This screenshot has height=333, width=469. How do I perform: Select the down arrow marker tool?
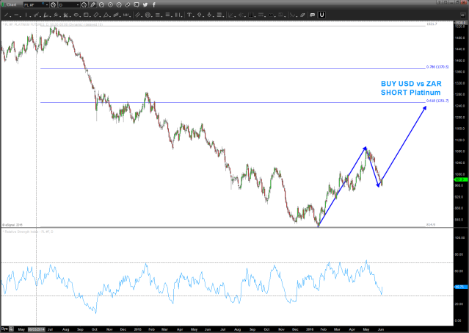[x=208, y=15]
